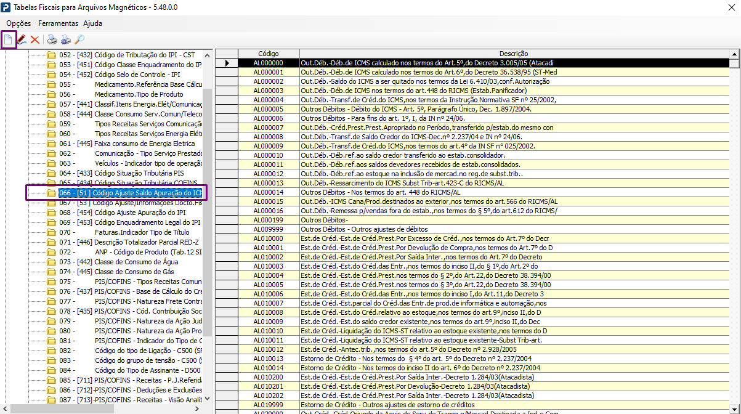Select tree item 085 PIS/COFINS Receitas P.J.
This screenshot has width=741, height=414.
(130, 380)
